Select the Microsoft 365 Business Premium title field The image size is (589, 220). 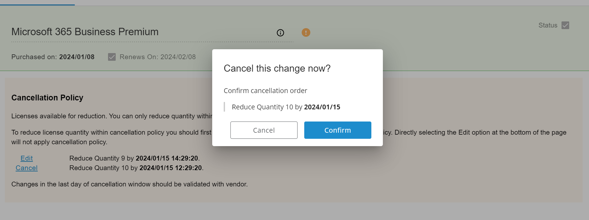[x=152, y=32]
